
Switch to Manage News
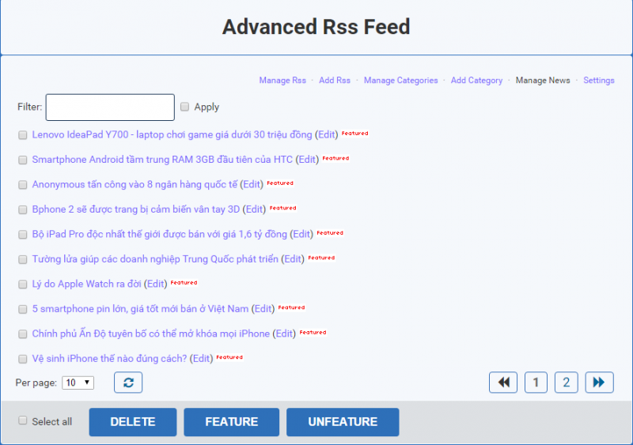coord(543,81)
